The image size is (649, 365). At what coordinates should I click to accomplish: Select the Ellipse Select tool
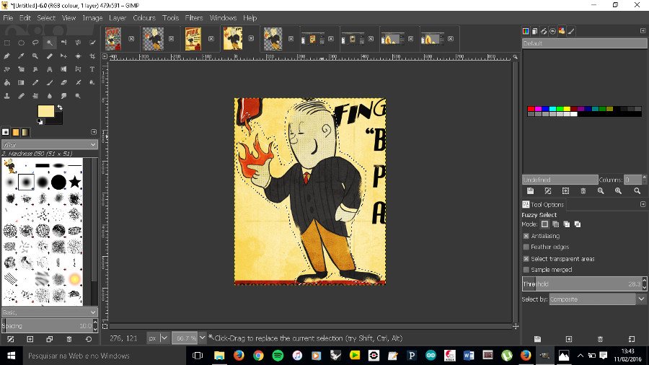(x=21, y=43)
